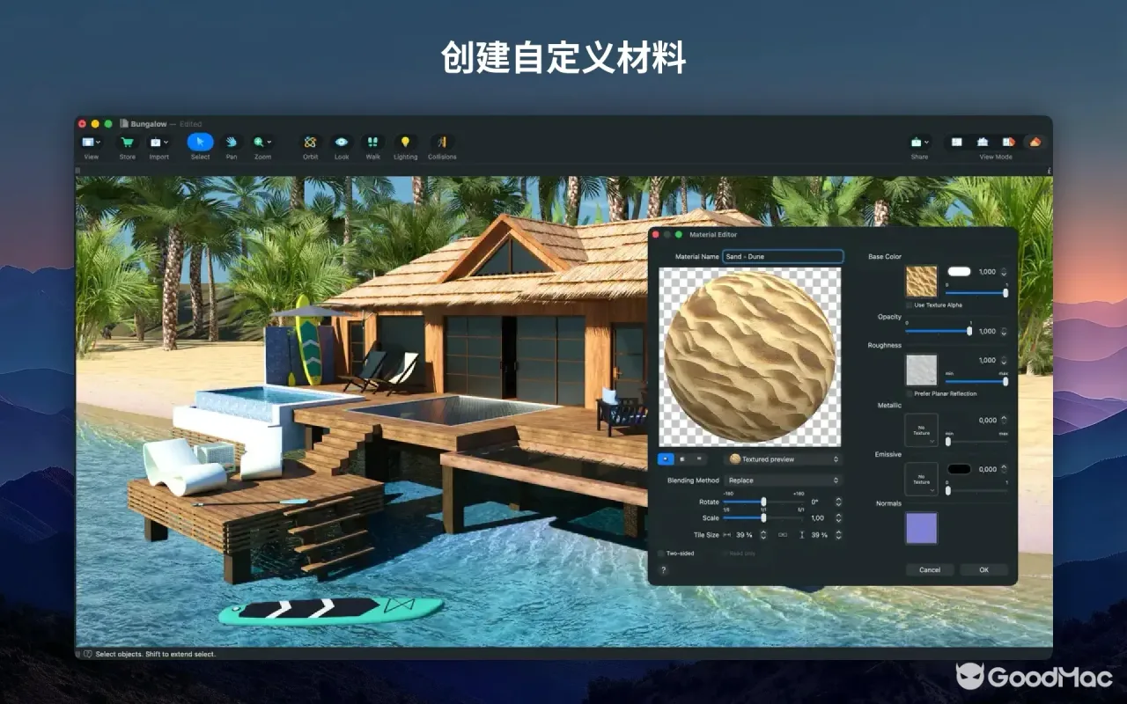The width and height of the screenshot is (1127, 704).
Task: Click the Material Name input field
Action: [x=783, y=257]
